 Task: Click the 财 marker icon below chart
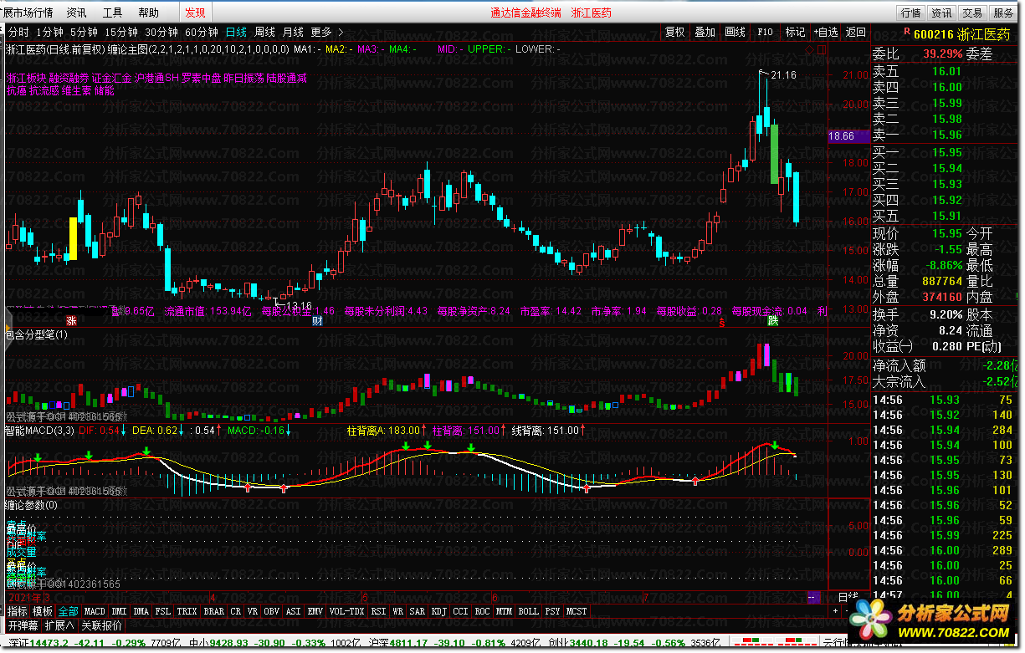[x=318, y=321]
